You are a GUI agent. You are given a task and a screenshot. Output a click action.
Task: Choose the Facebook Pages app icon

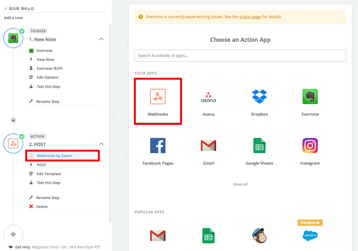158,145
